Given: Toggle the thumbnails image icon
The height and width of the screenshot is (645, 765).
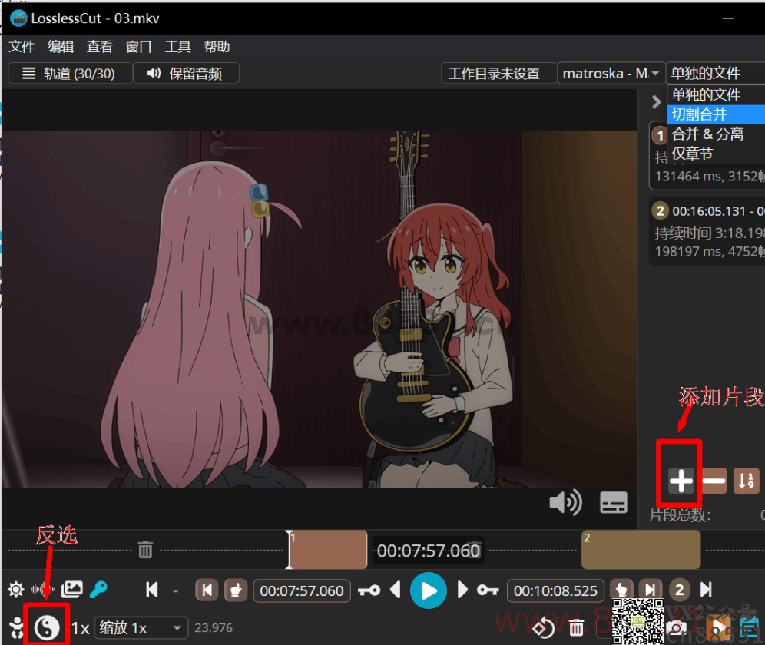Looking at the screenshot, I should (71, 590).
